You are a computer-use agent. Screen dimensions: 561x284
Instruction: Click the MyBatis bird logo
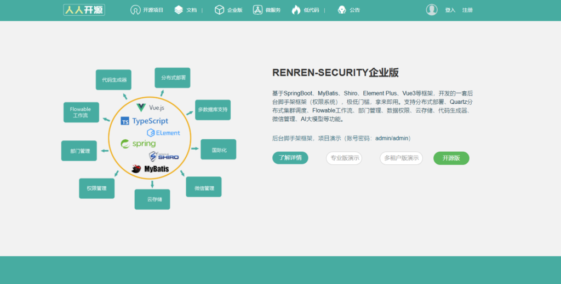(x=136, y=169)
